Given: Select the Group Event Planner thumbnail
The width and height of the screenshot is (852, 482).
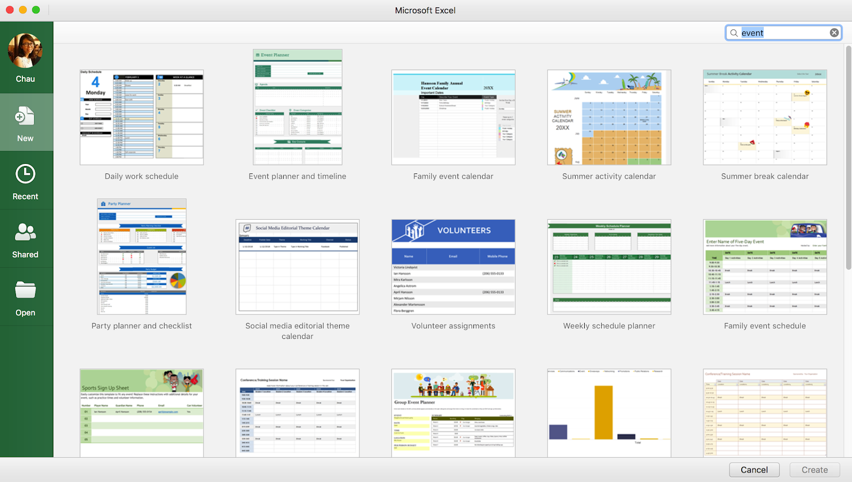Looking at the screenshot, I should click(x=453, y=413).
